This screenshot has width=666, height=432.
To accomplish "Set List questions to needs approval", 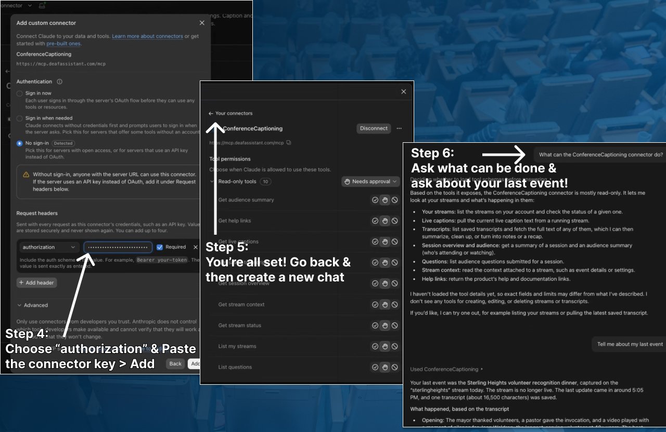I will [385, 367].
